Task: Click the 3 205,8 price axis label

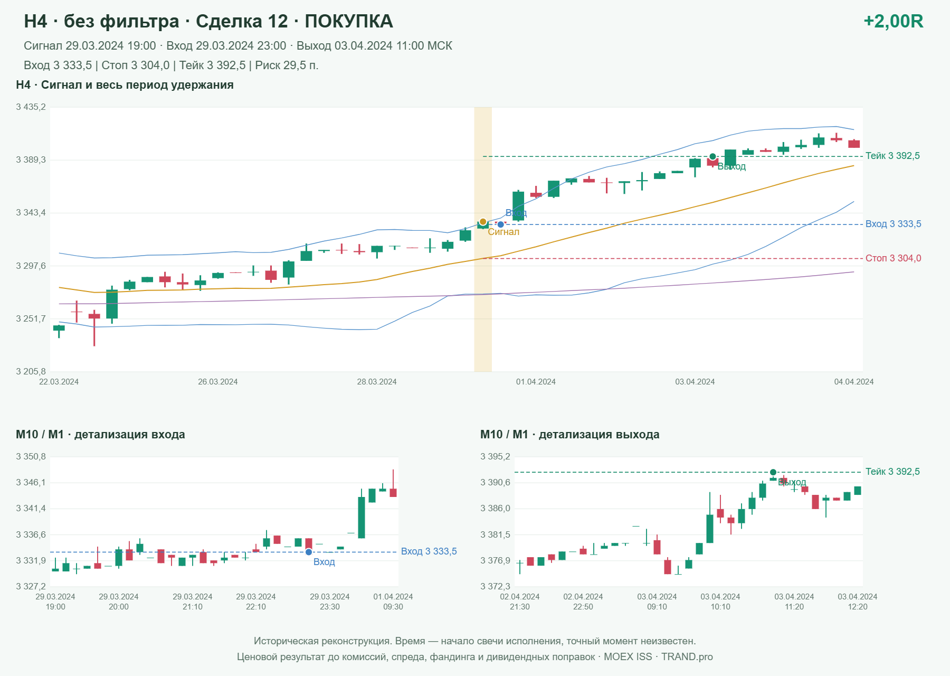Action: [31, 372]
